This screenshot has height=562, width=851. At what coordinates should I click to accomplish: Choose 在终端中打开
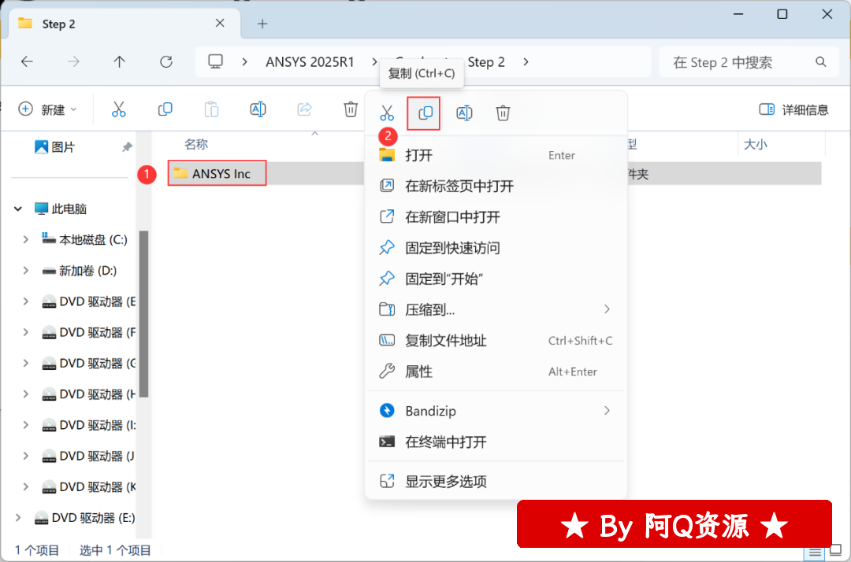pyautogui.click(x=496, y=442)
